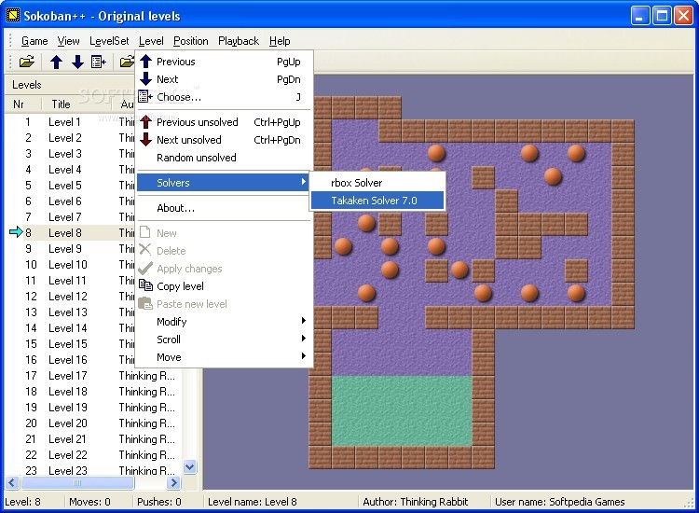
Task: Open the View menu
Action: pos(68,41)
